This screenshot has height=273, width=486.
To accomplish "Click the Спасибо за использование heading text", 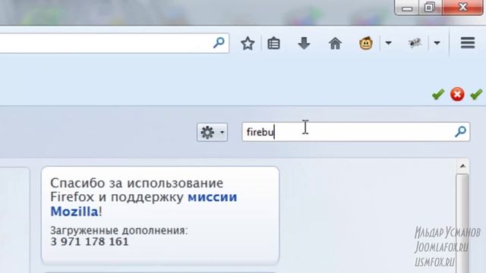I will click(137, 184).
